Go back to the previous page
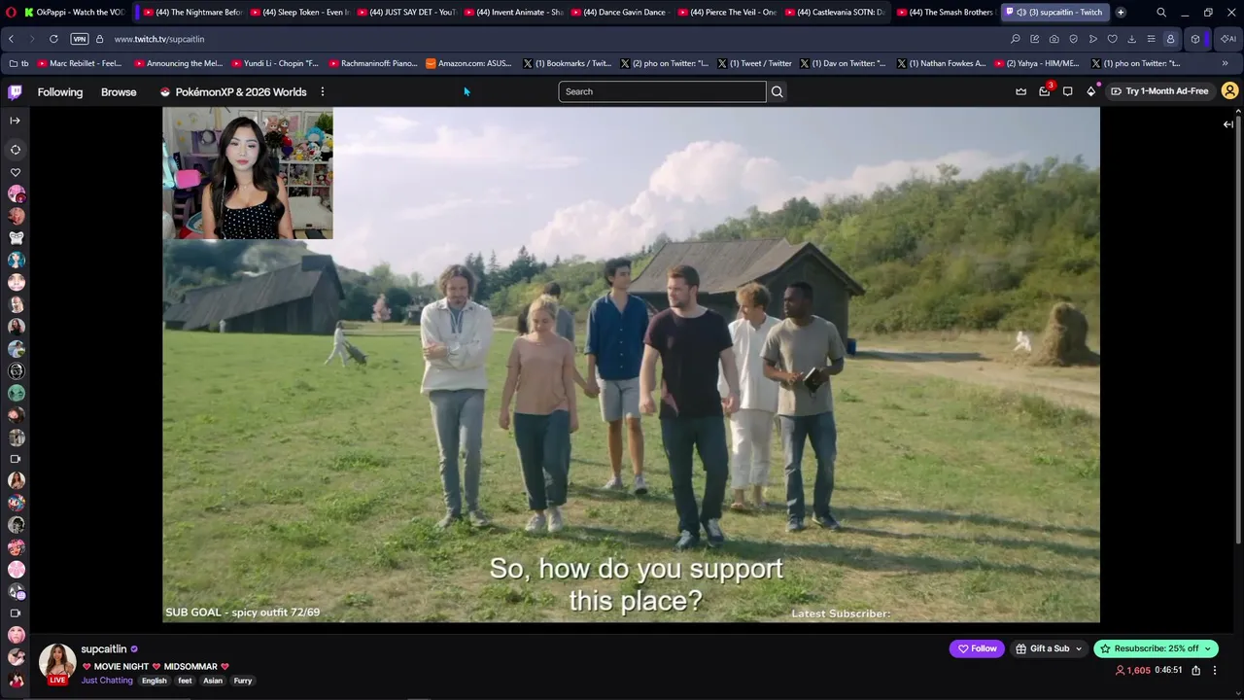Screen dimensions: 1244x700 tap(11, 39)
